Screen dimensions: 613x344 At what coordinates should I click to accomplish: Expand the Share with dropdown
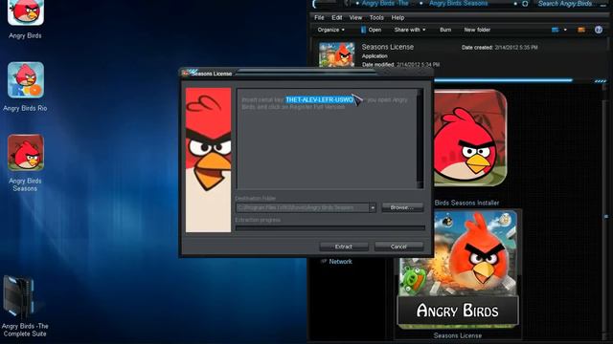point(410,30)
